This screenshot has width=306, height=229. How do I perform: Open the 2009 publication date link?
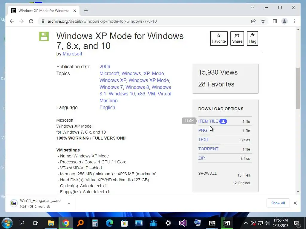coord(105,66)
